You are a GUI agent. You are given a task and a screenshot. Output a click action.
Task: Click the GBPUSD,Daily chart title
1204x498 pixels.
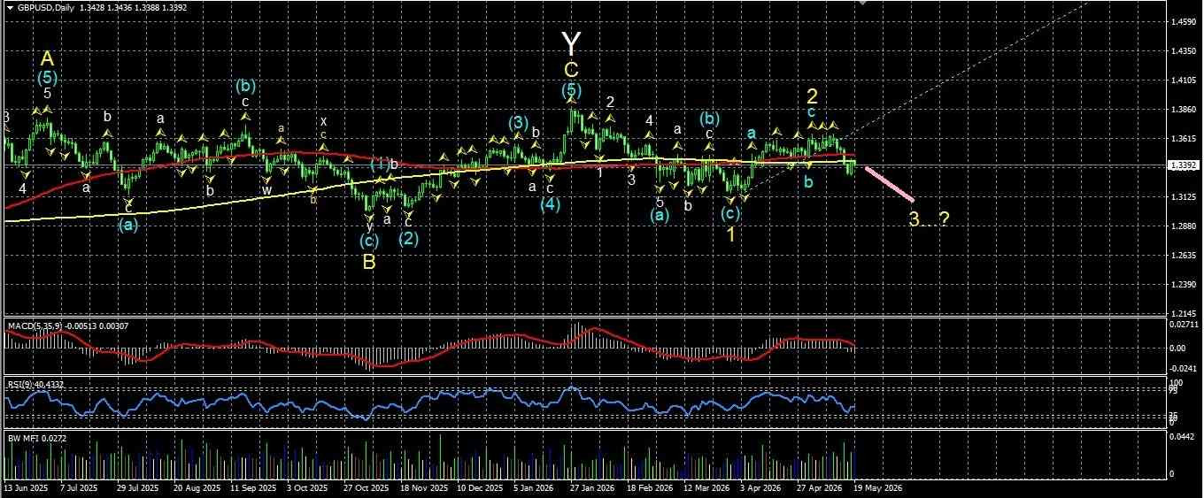(x=46, y=7)
